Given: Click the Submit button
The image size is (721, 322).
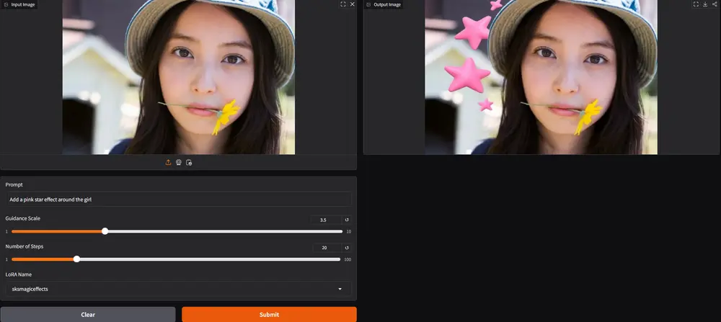Looking at the screenshot, I should click(x=269, y=315).
